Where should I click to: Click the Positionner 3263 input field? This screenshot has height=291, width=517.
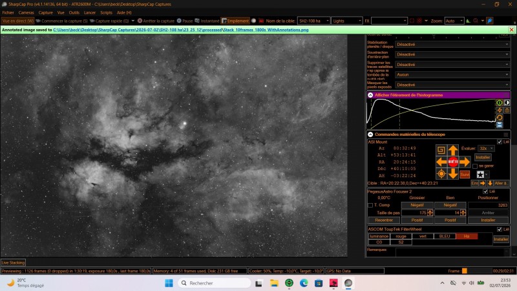[488, 205]
